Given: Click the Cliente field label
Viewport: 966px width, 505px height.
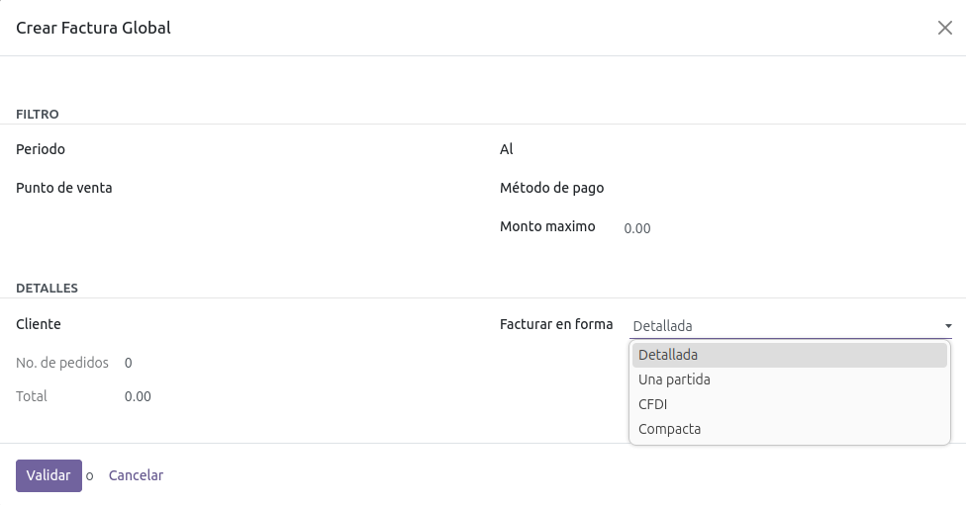Looking at the screenshot, I should pos(39,324).
